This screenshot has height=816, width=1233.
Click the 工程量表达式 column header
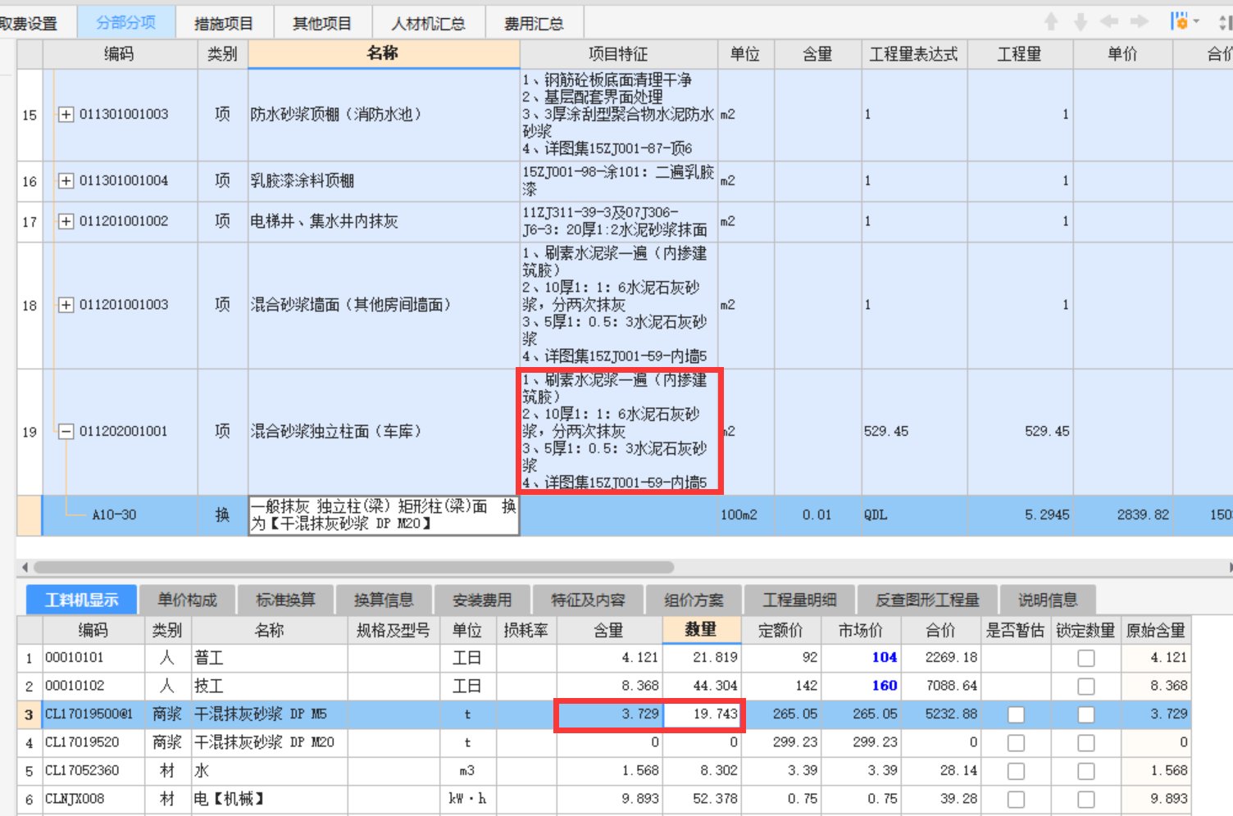pos(914,54)
